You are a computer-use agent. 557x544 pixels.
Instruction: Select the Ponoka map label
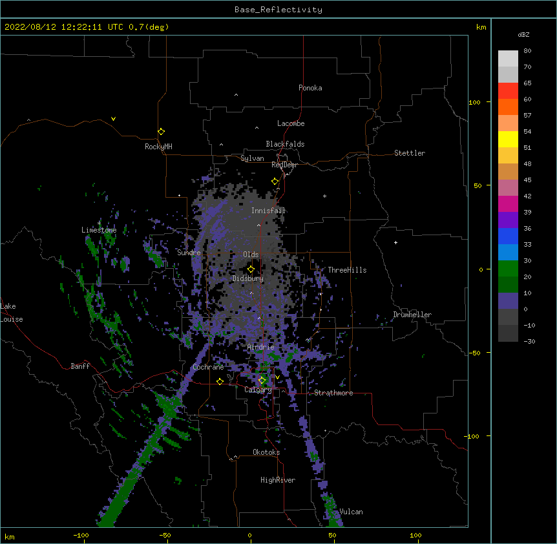coord(310,88)
